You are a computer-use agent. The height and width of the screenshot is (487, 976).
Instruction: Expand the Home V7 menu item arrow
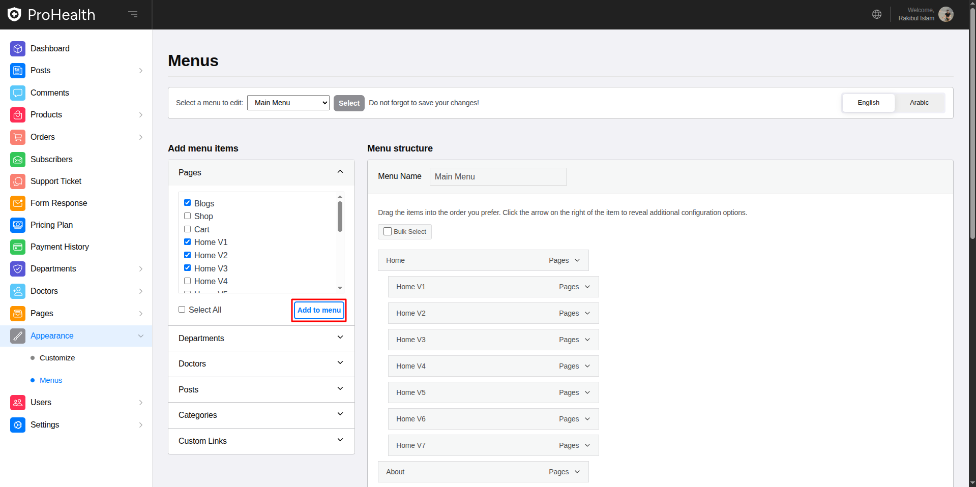587,445
